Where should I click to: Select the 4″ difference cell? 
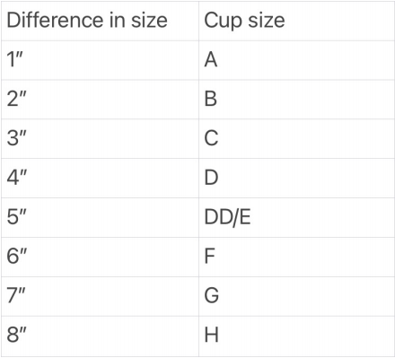[x=100, y=179]
